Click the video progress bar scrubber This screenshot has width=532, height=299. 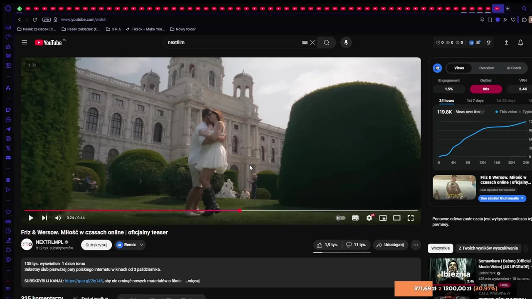[239, 211]
